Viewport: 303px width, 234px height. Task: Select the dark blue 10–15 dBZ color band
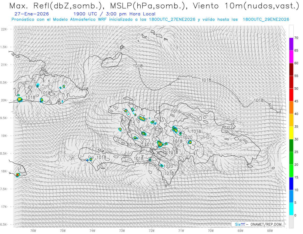(x=291, y=184)
